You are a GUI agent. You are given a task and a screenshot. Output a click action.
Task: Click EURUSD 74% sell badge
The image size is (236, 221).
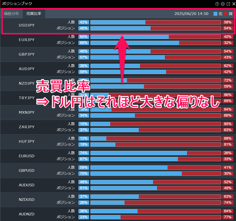84,153
